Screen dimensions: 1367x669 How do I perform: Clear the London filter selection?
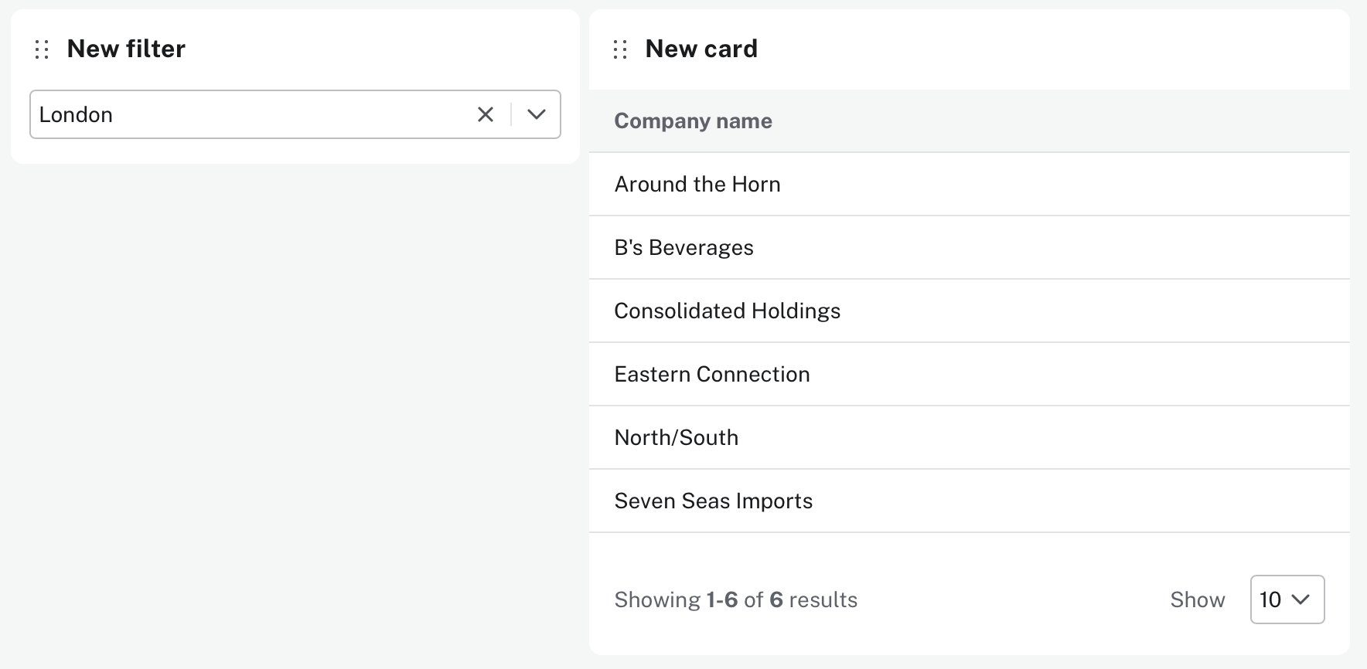point(486,114)
